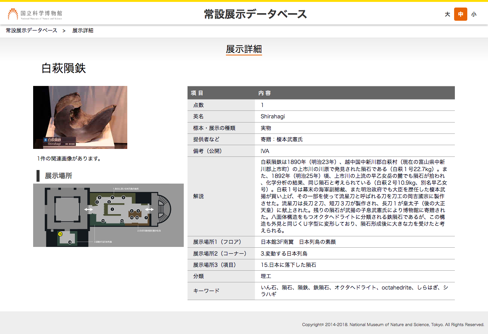The width and height of the screenshot is (488, 334).
Task: Set text size to small (小)
Action: pos(474,14)
